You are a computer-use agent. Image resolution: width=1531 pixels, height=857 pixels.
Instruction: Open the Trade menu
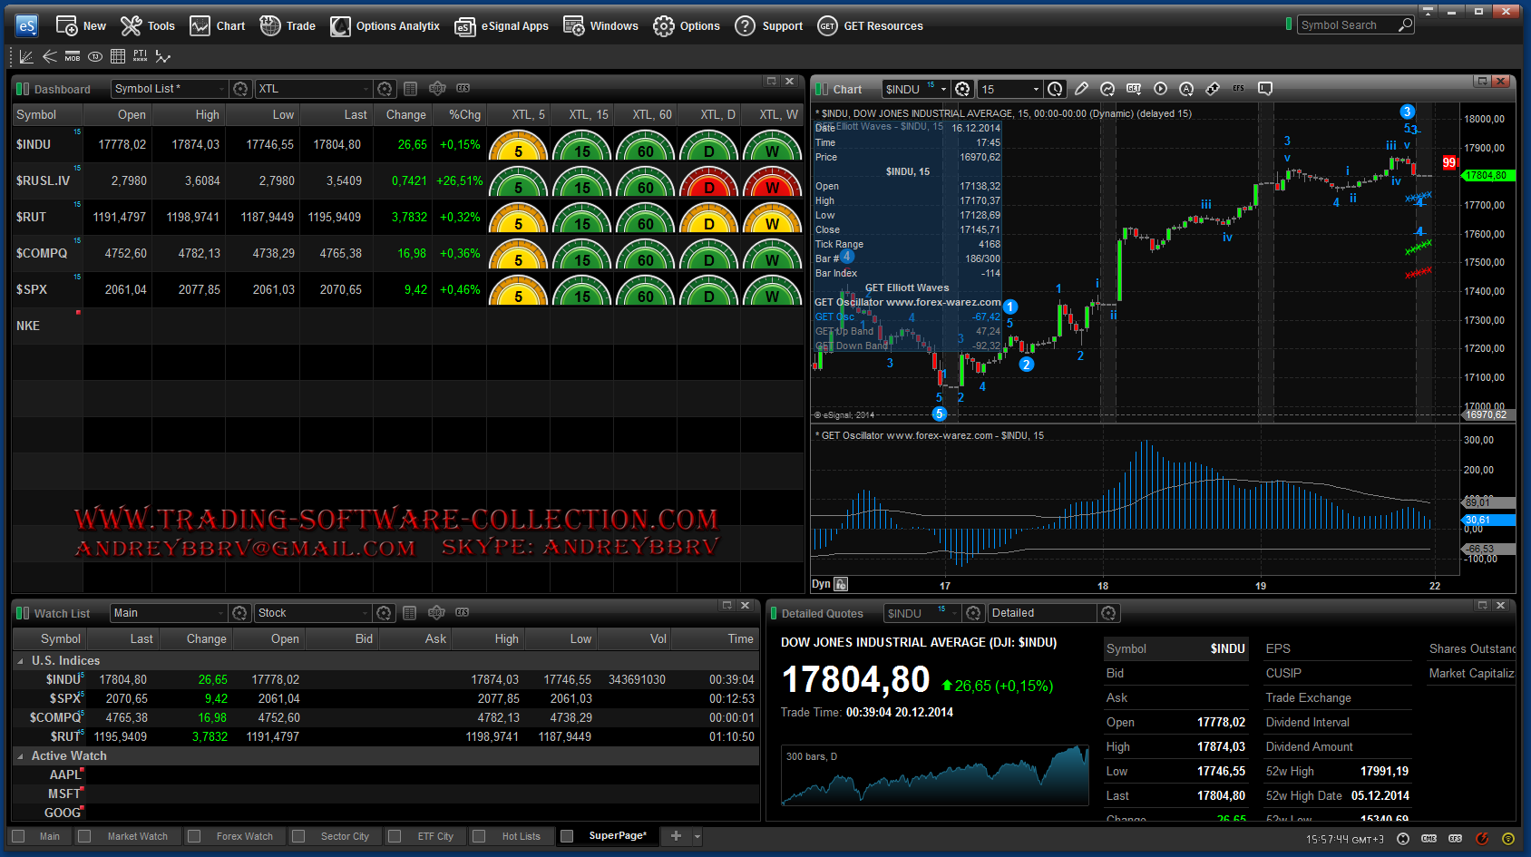click(x=288, y=25)
